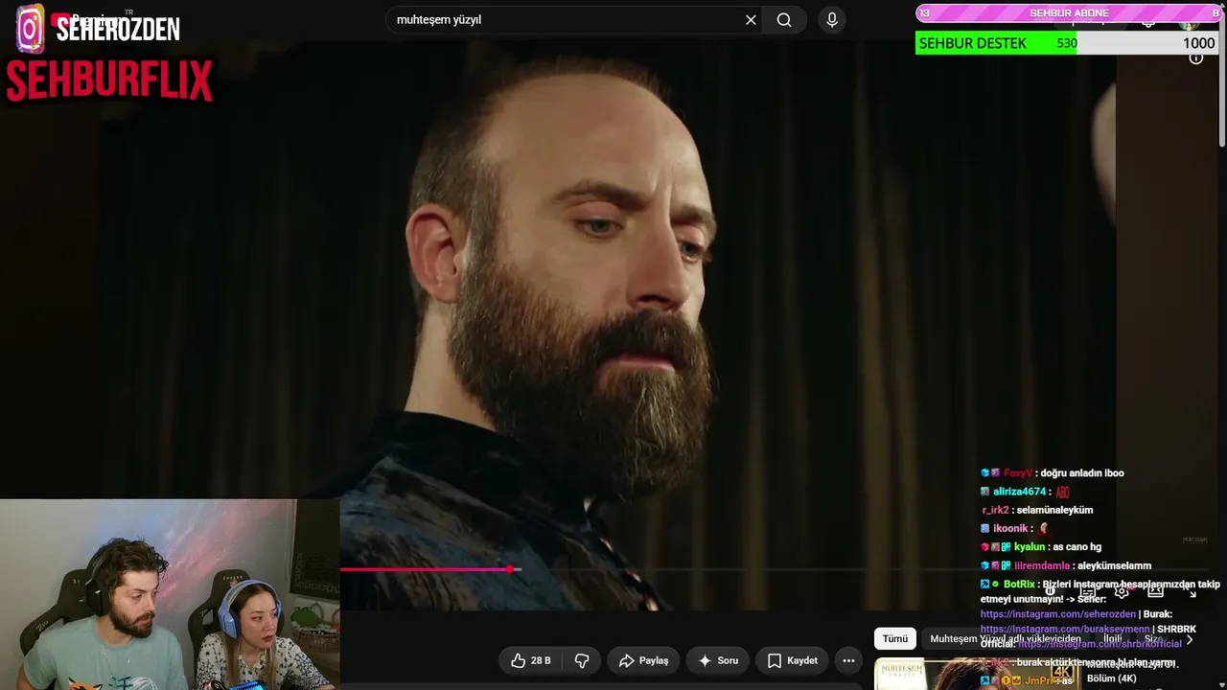Open the recommended Muhteşem Yüzyıl 4K thumbnail
1227x690 pixels.
(976, 675)
